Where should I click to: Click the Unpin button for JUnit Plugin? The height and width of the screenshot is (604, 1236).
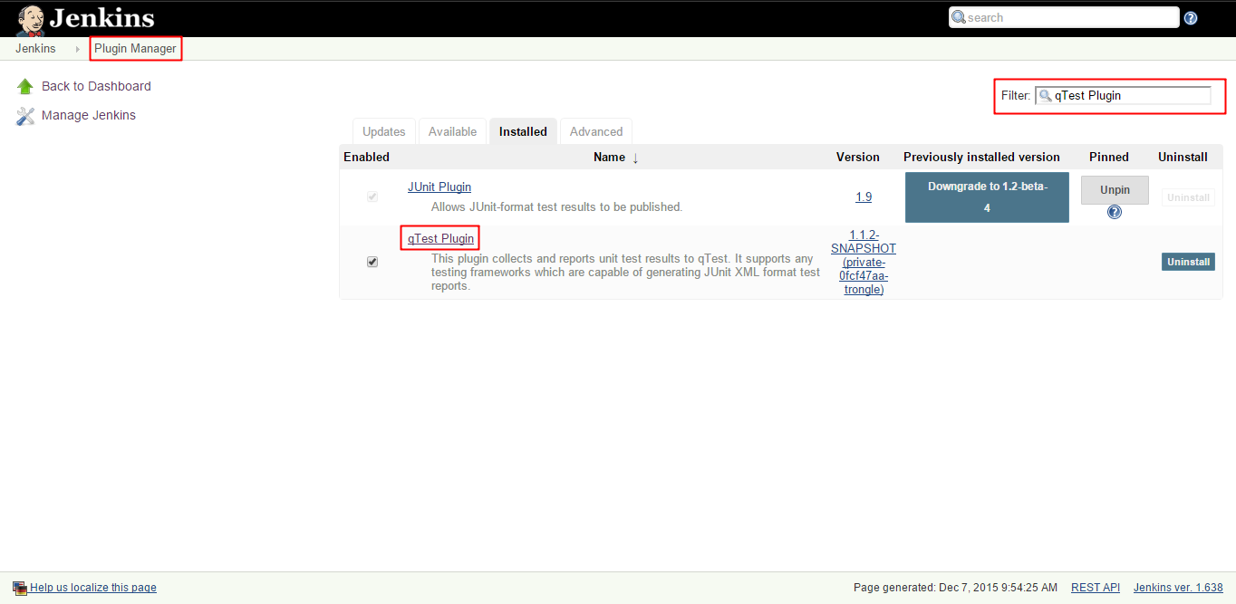[1115, 190]
